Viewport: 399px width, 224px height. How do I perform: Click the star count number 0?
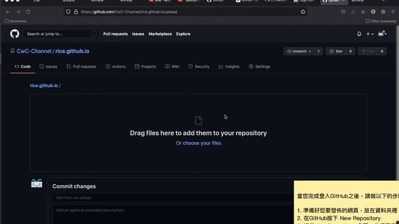pyautogui.click(x=350, y=51)
